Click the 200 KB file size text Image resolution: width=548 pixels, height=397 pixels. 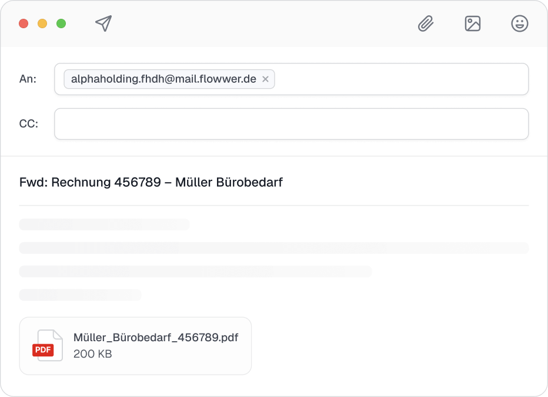pos(93,354)
